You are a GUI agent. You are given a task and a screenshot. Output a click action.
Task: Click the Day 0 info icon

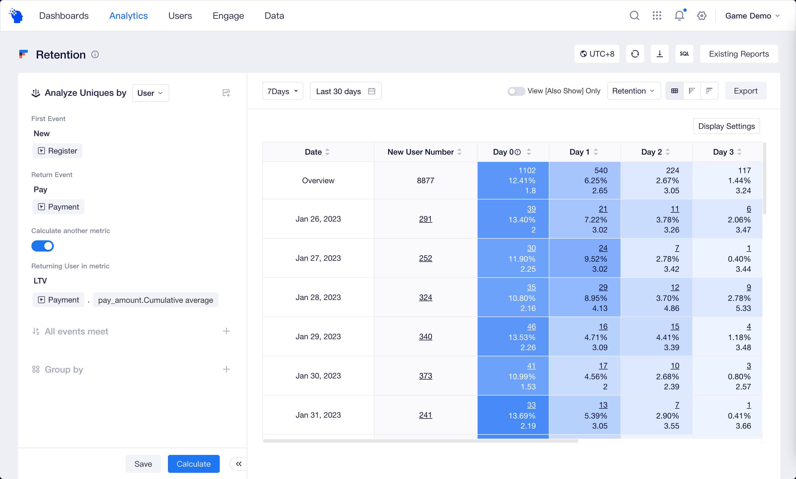(518, 152)
